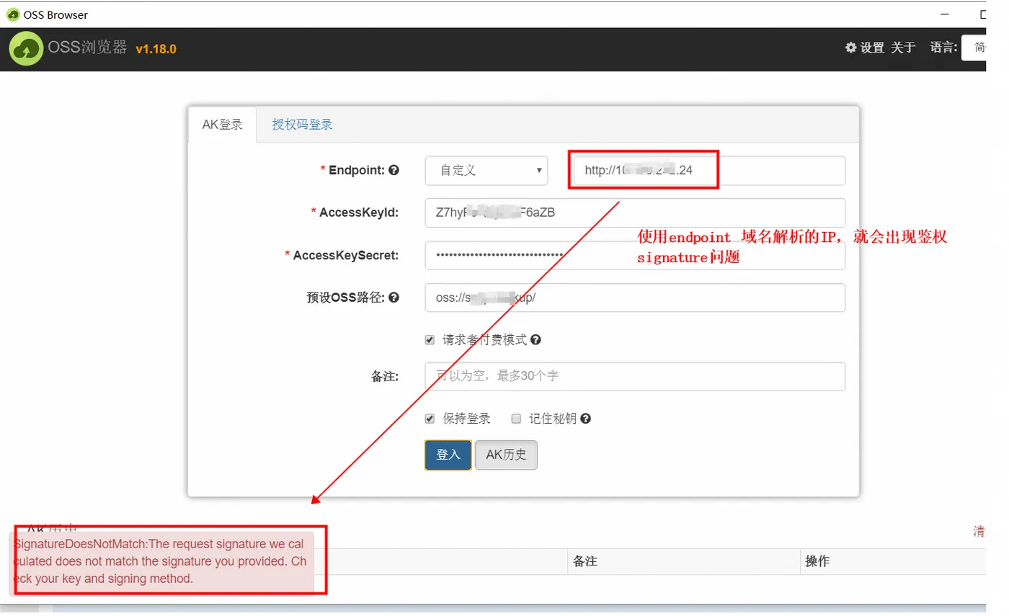Open the AK历史 history button

(x=506, y=455)
